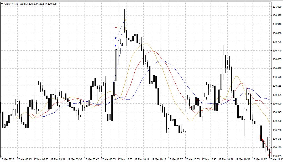Select the GBPJPY,M1 symbol title text
Image resolution: width=283 pixels, height=162 pixels.
(11, 4)
